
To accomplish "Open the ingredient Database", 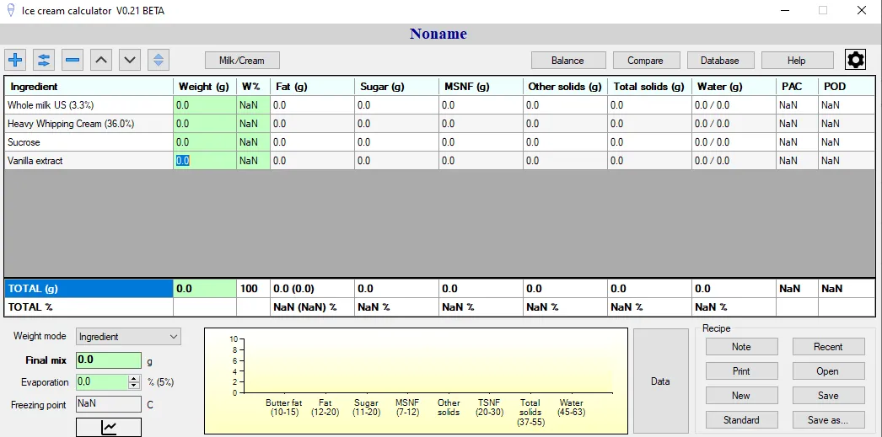I will pyautogui.click(x=719, y=61).
